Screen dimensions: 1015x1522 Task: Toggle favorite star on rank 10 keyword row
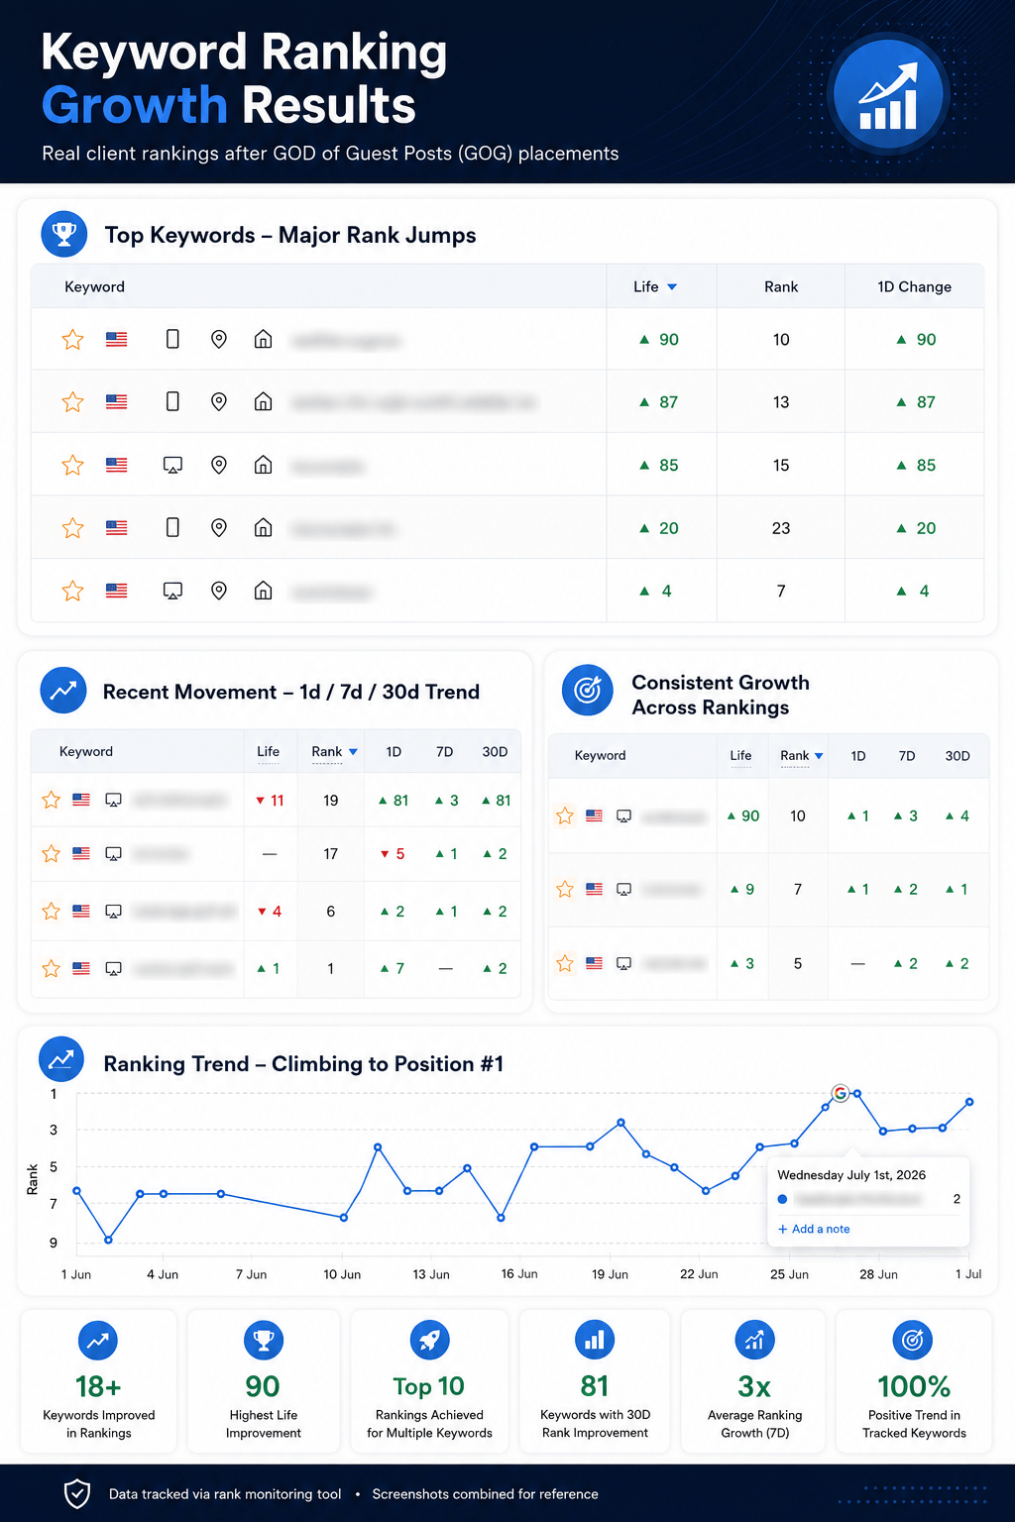pyautogui.click(x=72, y=340)
